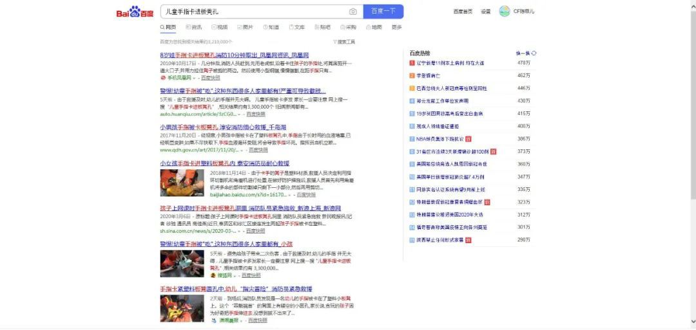Switch to the 视频 tab
This screenshot has height=330, width=696.
(x=220, y=28)
